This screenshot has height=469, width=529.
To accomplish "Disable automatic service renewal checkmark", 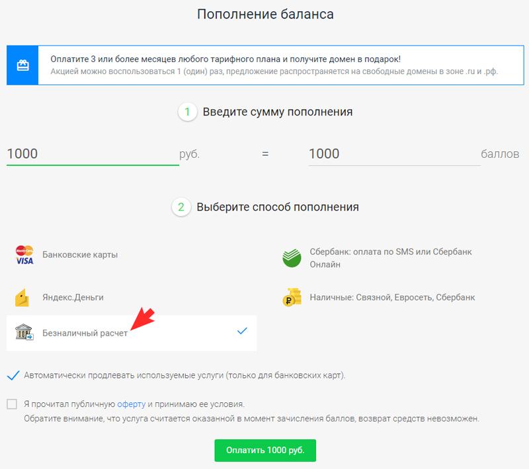I will tap(13, 375).
